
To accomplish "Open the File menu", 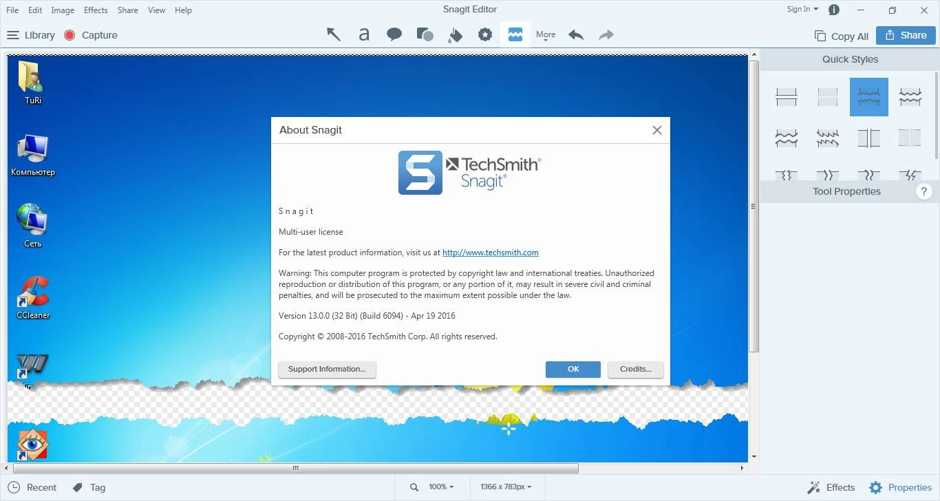I will 12,10.
